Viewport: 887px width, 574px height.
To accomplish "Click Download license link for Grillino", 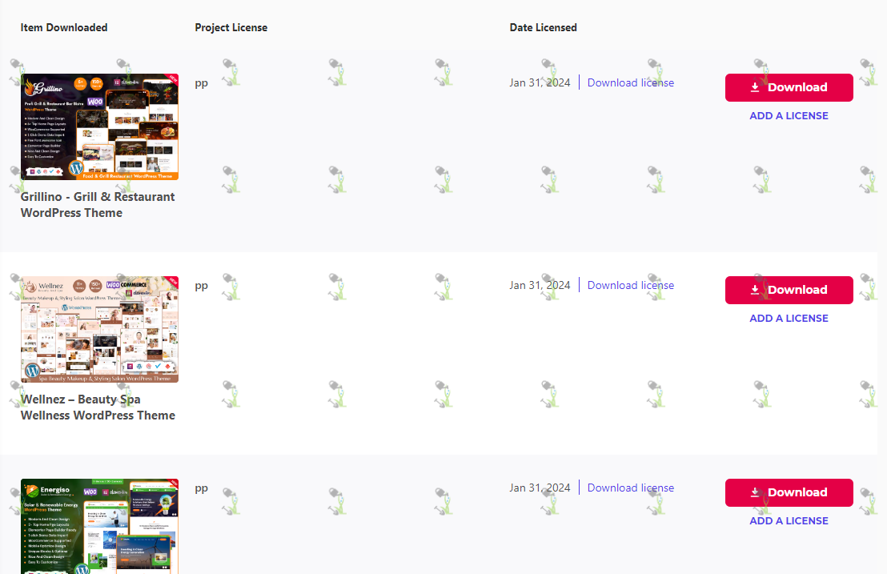I will point(631,82).
